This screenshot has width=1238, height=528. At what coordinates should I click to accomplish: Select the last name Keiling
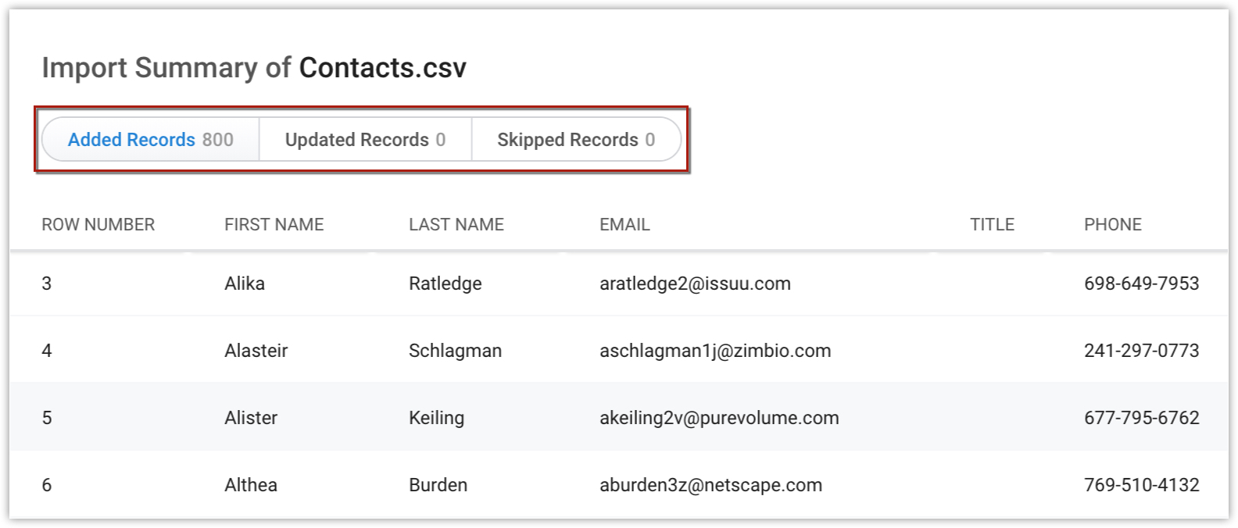coord(436,418)
